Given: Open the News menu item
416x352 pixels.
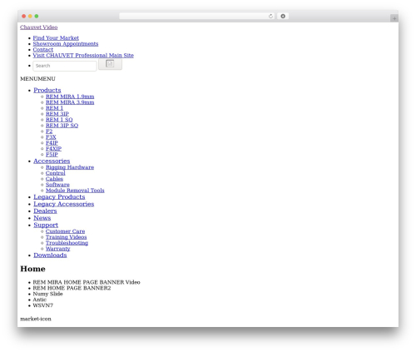Looking at the screenshot, I should pos(42,218).
